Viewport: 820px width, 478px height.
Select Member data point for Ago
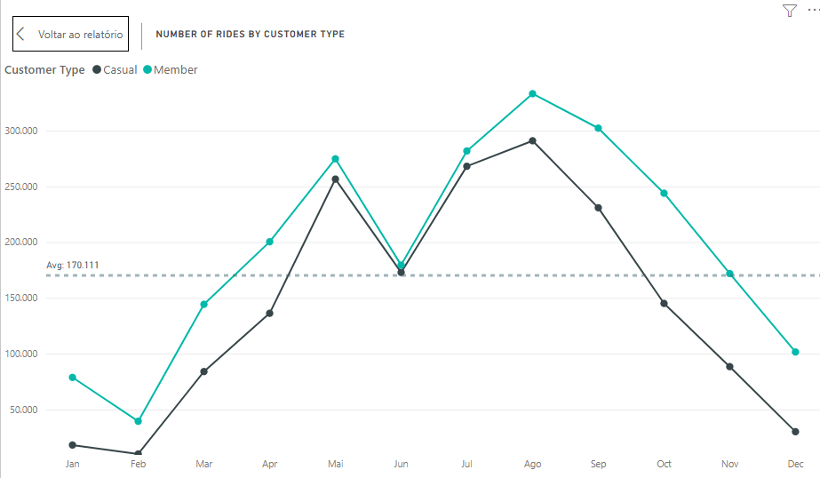532,93
